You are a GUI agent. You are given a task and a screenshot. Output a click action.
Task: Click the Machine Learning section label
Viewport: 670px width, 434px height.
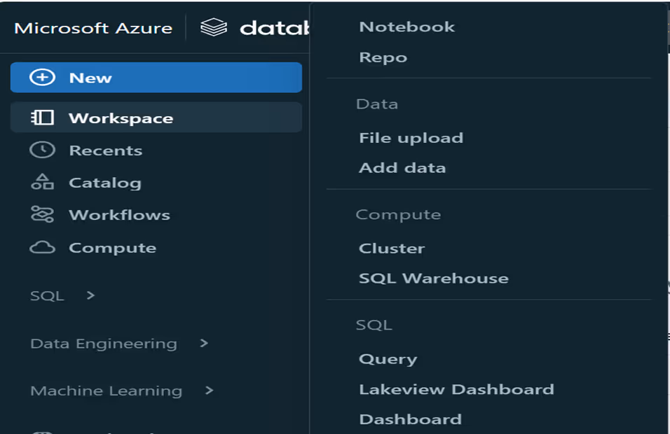[x=107, y=391]
